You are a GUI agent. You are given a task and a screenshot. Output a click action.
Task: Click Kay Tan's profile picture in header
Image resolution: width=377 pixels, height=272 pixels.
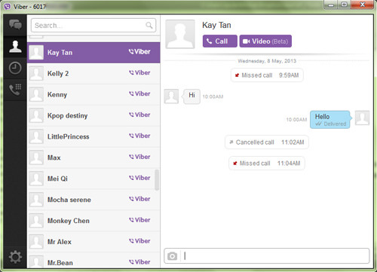pyautogui.click(x=180, y=34)
